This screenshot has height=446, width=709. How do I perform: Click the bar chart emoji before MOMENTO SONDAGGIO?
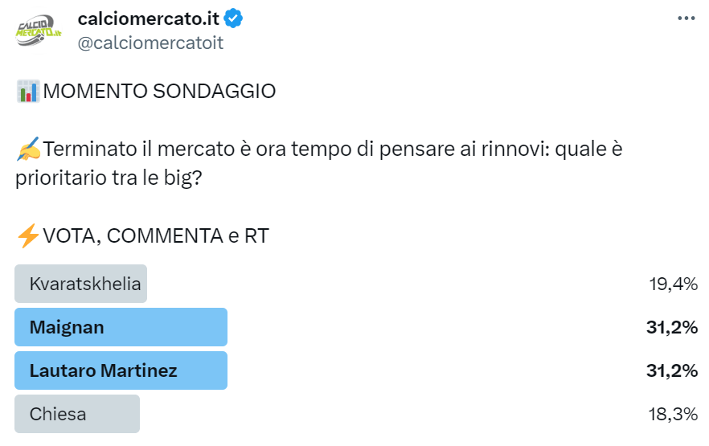(x=27, y=92)
